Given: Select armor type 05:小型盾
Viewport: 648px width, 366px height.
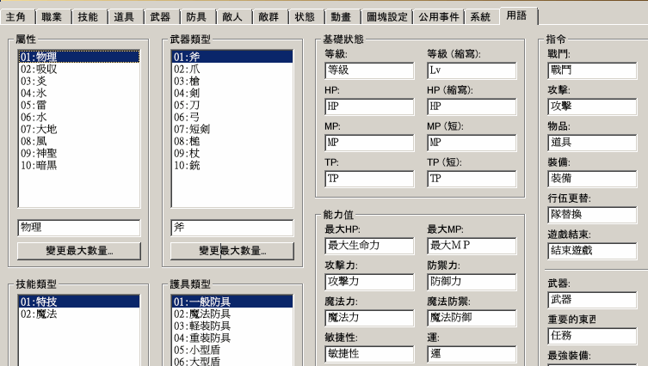Looking at the screenshot, I should pos(232,350).
